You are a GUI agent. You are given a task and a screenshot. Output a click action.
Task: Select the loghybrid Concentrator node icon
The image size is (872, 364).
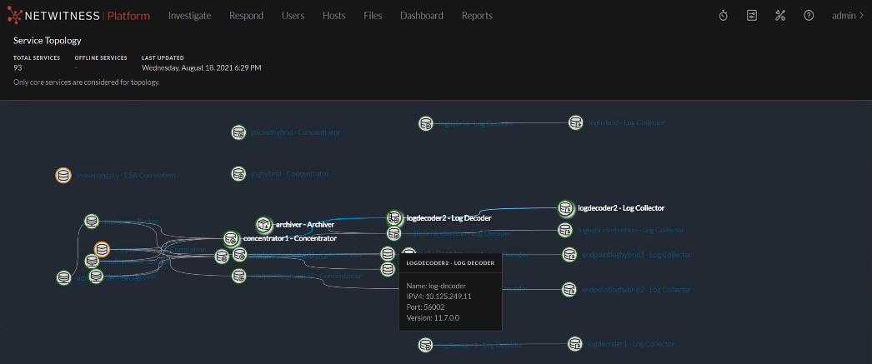point(238,174)
